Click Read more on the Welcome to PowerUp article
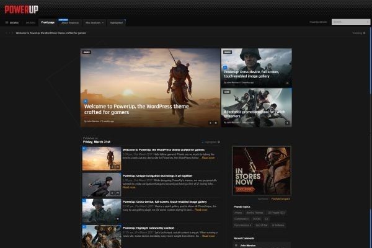The image size is (372, 248). tap(208, 158)
